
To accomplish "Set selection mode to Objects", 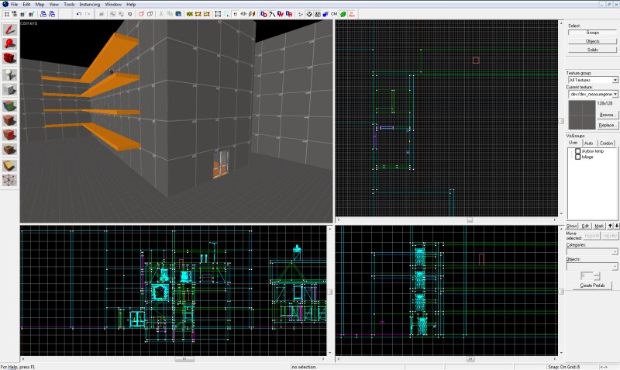I will [x=592, y=41].
